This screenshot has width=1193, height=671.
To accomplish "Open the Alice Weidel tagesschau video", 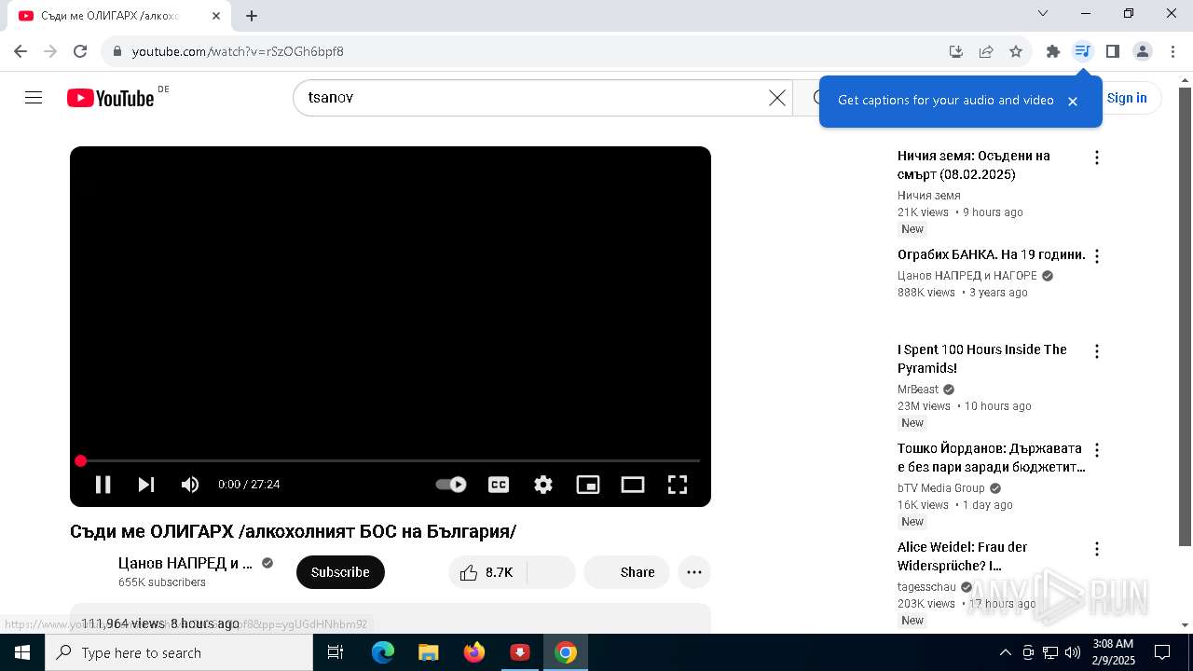I will click(963, 556).
